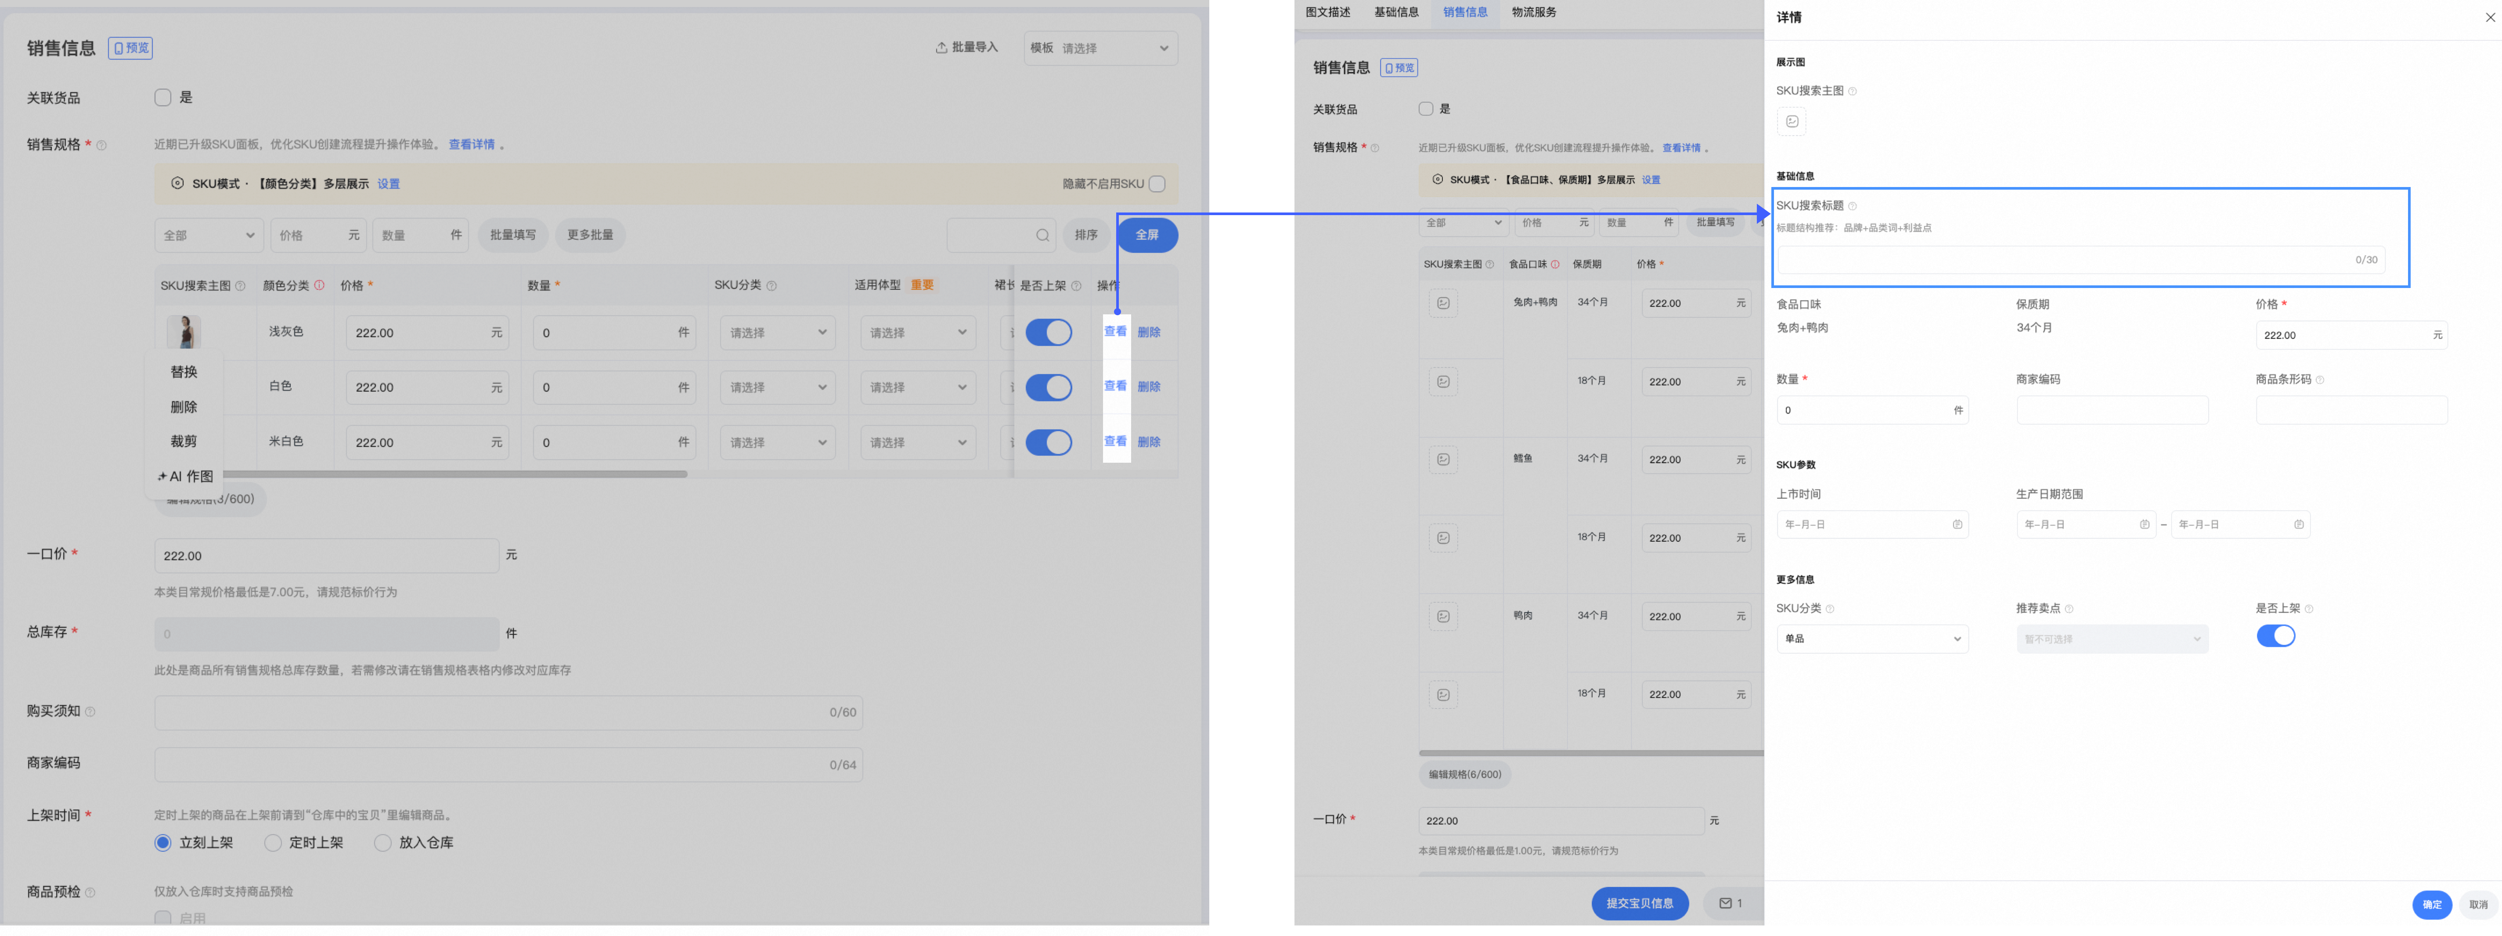The image size is (2502, 936).
Task: Click the help icon beside 商品条形码
Action: click(x=2319, y=380)
